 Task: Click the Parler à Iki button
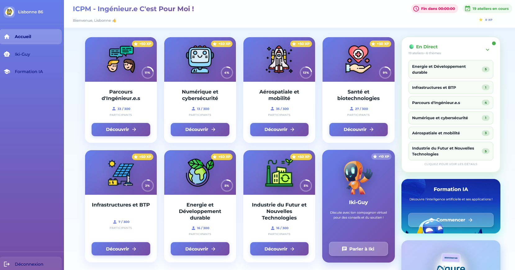point(358,249)
